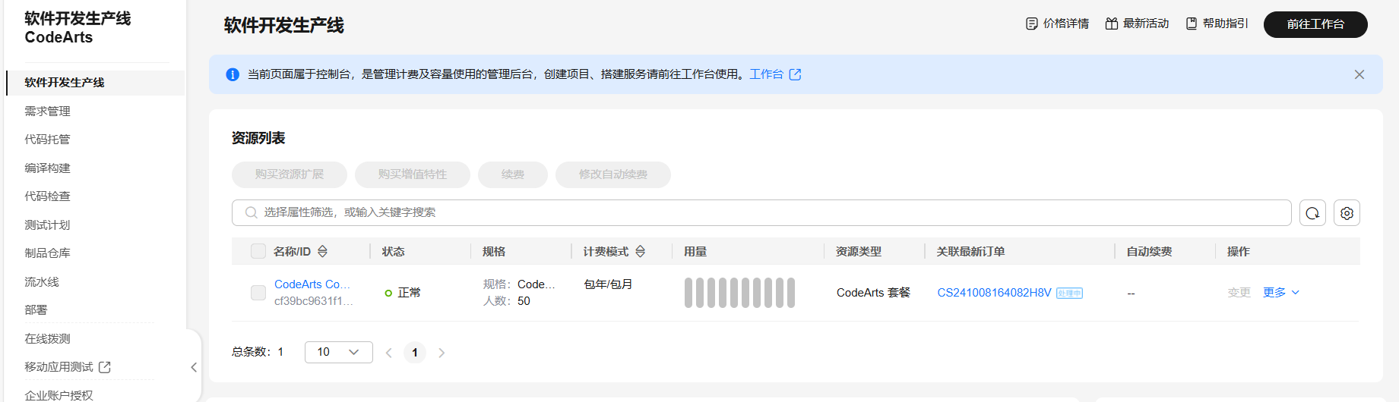Image resolution: width=1399 pixels, height=402 pixels.
Task: Click the usage progress bar
Action: click(x=739, y=293)
